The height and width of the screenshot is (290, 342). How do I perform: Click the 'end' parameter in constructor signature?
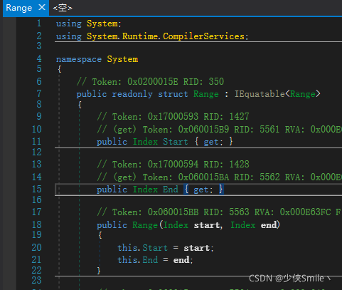tap(269, 225)
